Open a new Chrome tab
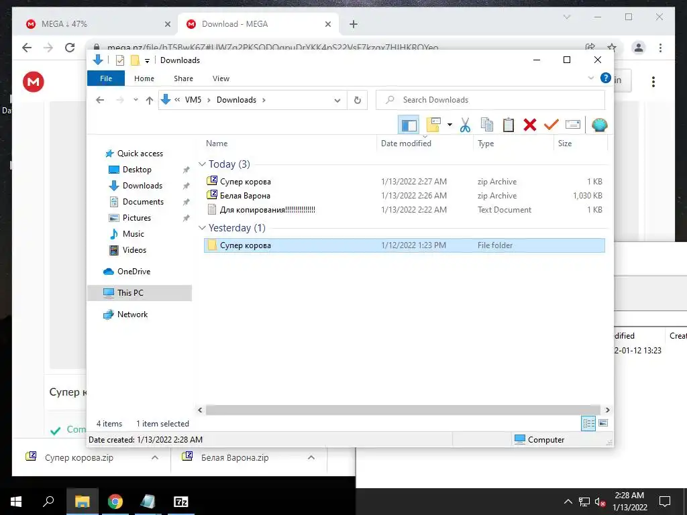 pyautogui.click(x=354, y=24)
